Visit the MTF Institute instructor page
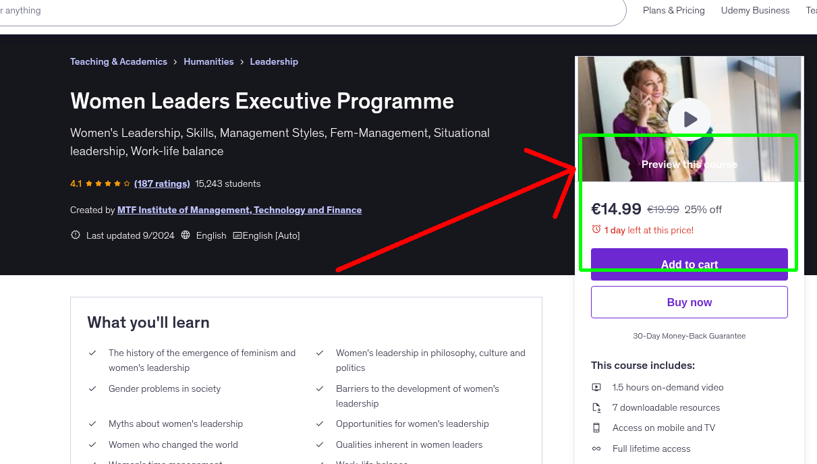The image size is (817, 464). [x=240, y=210]
